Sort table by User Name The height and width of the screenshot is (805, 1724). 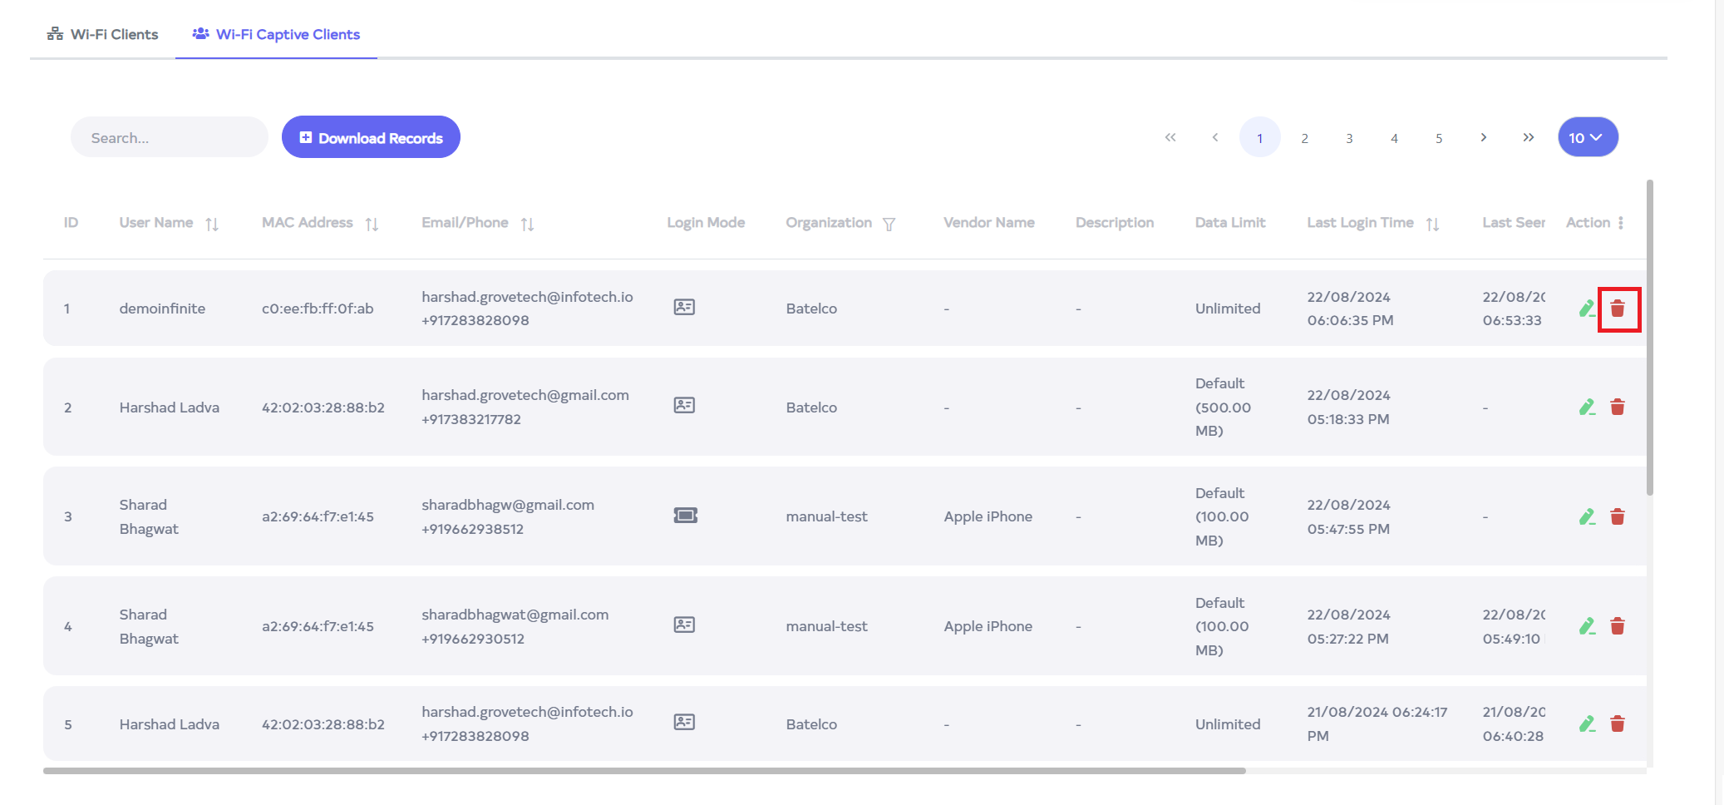[x=212, y=225]
